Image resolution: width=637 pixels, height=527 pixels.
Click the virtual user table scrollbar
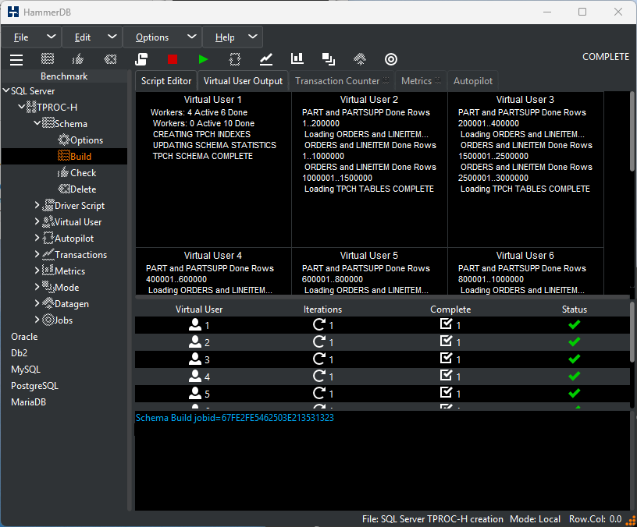point(632,332)
